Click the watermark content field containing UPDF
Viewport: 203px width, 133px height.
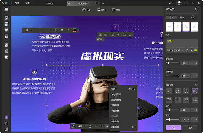(x=182, y=43)
